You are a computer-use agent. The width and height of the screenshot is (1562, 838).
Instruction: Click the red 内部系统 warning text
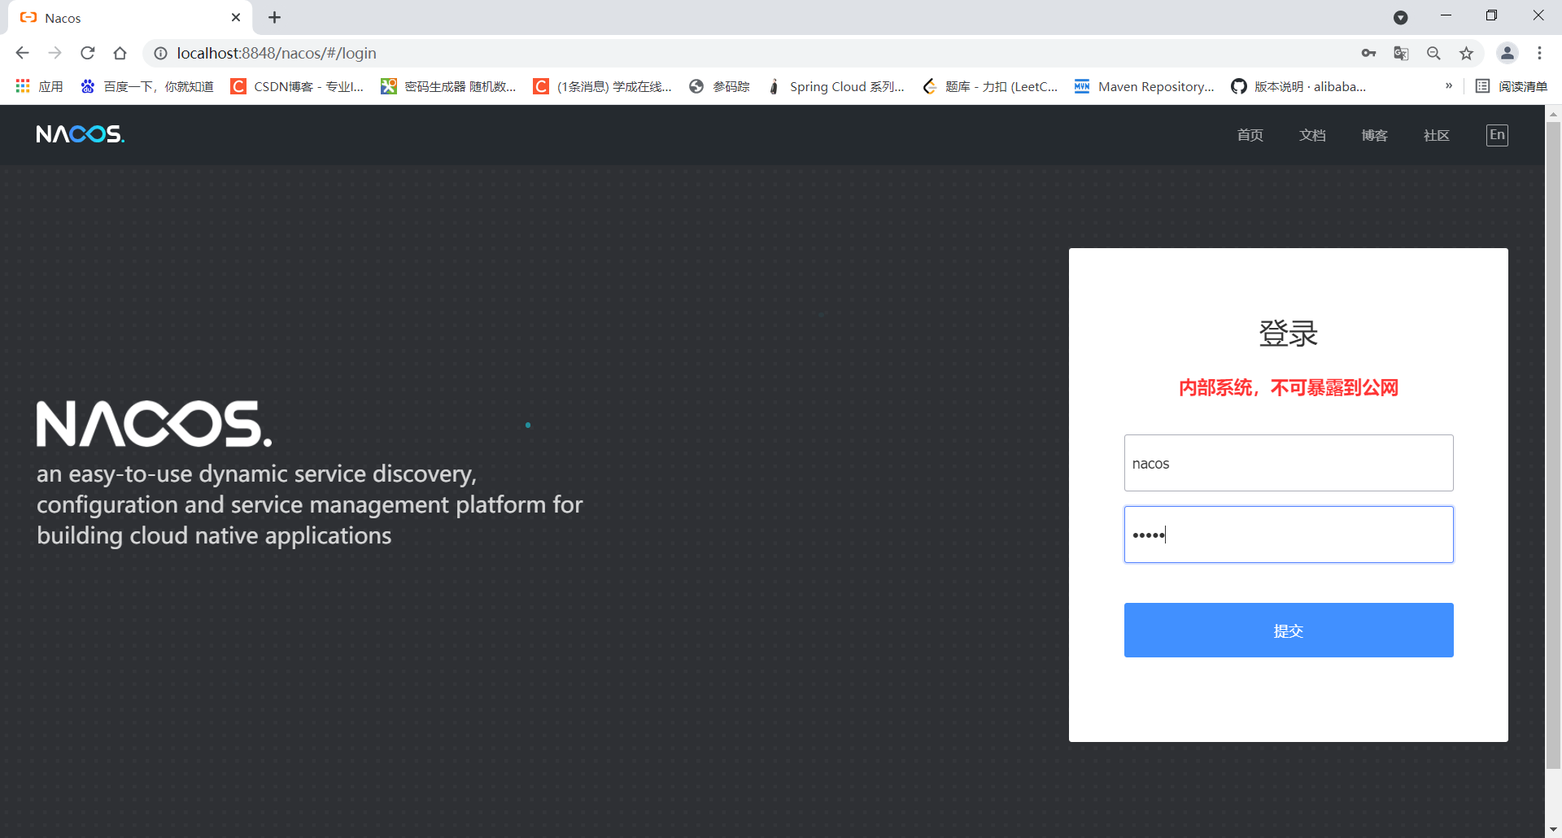(1289, 388)
